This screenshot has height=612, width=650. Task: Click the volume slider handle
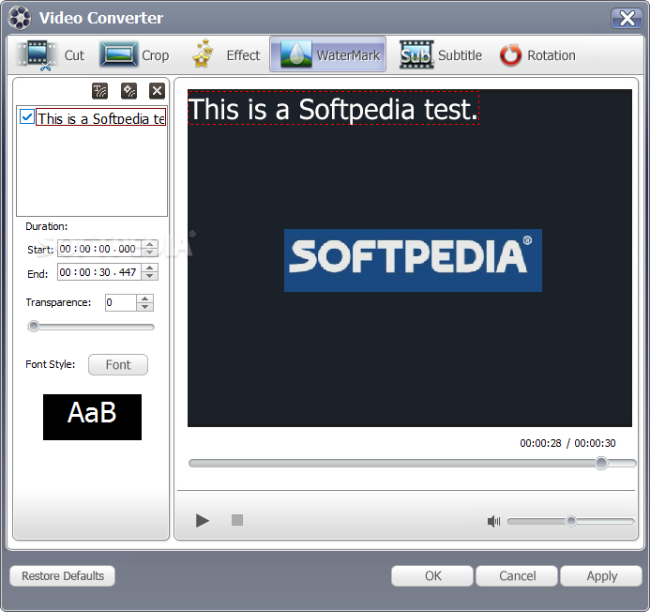571,521
